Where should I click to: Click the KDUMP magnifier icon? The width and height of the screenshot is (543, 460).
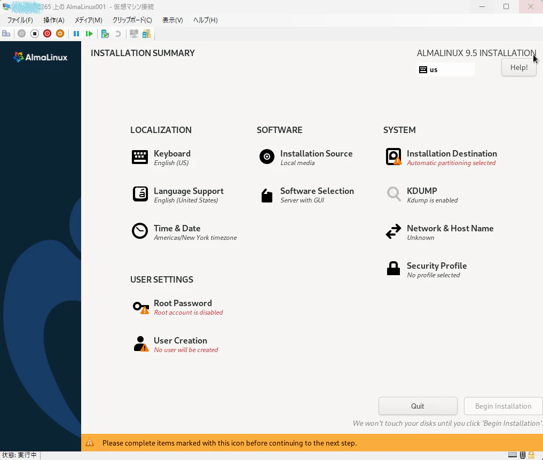(x=394, y=193)
